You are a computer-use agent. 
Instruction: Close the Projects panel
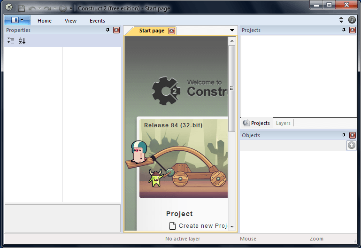click(353, 30)
